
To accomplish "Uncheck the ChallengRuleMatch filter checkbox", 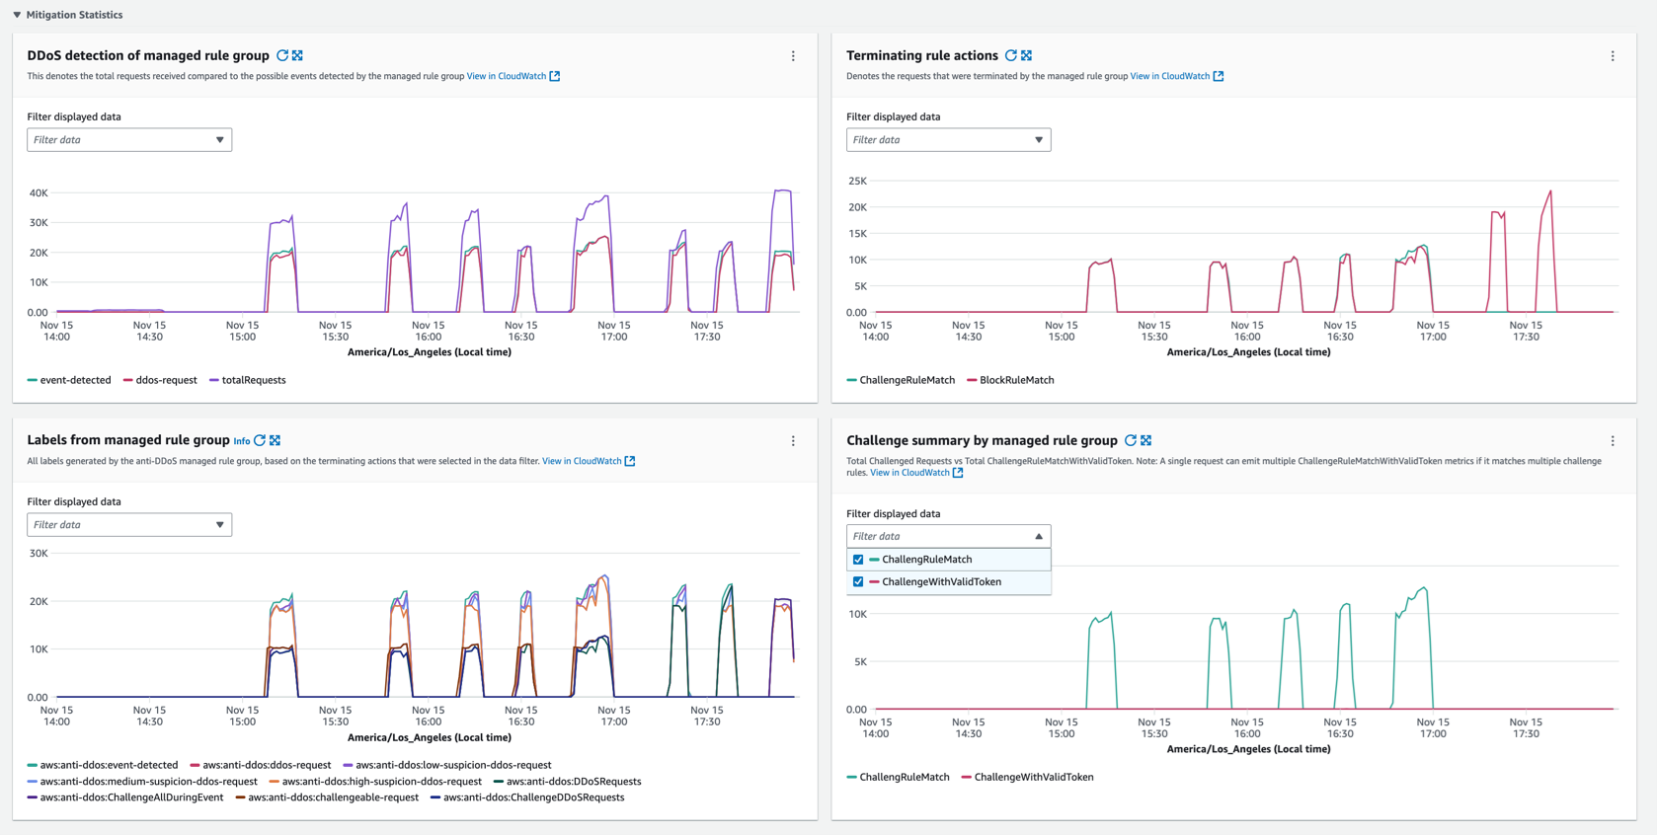I will (858, 560).
